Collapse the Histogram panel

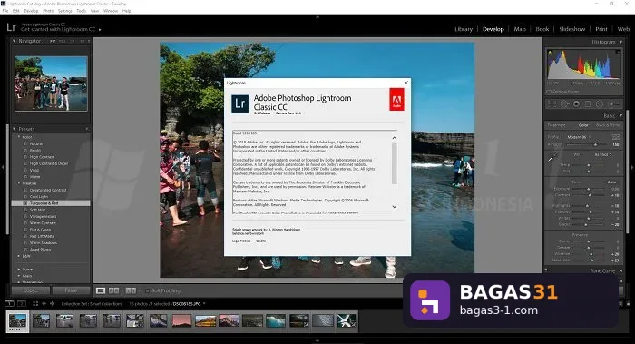coord(620,42)
